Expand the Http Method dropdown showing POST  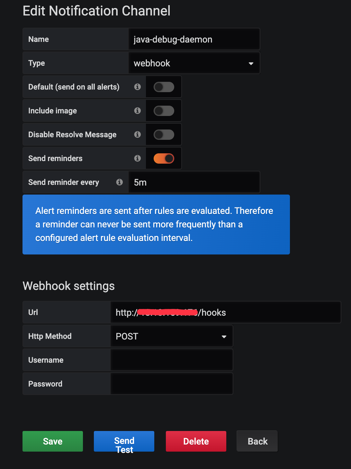pos(171,336)
